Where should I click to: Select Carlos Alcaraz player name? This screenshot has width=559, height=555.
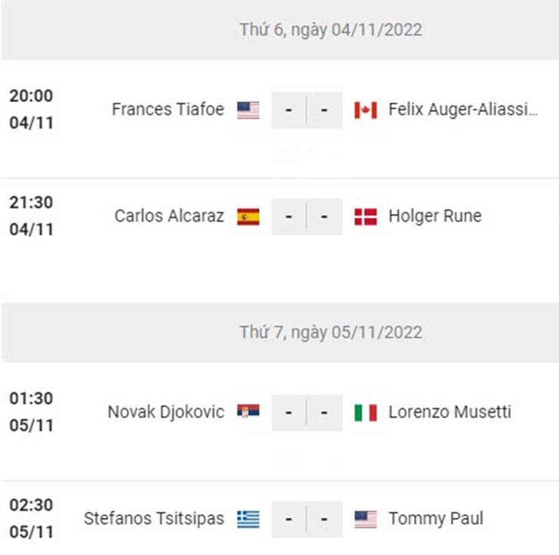point(169,216)
